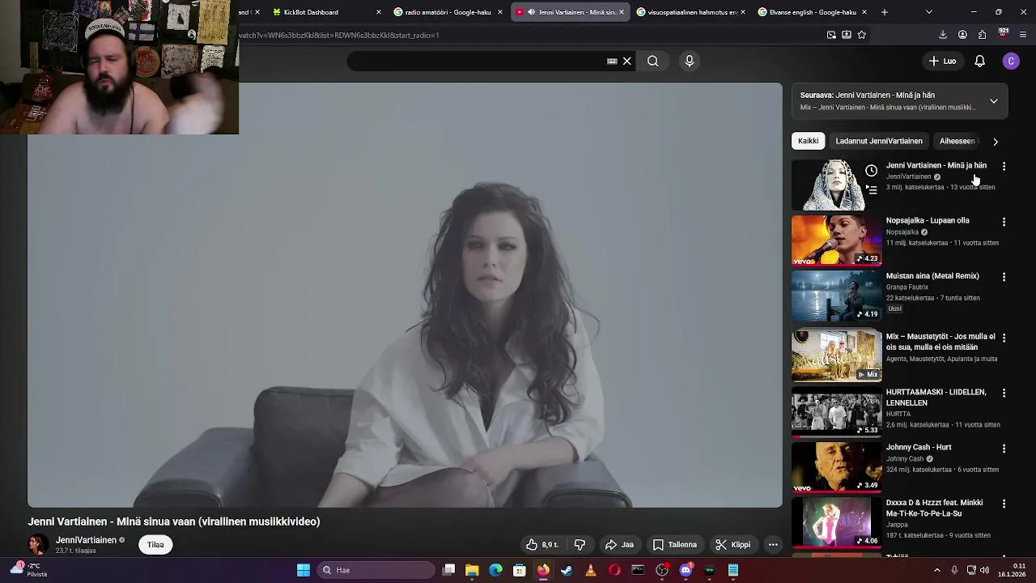Click the YouTube search magnifier button
Image resolution: width=1036 pixels, height=583 pixels.
pos(652,61)
